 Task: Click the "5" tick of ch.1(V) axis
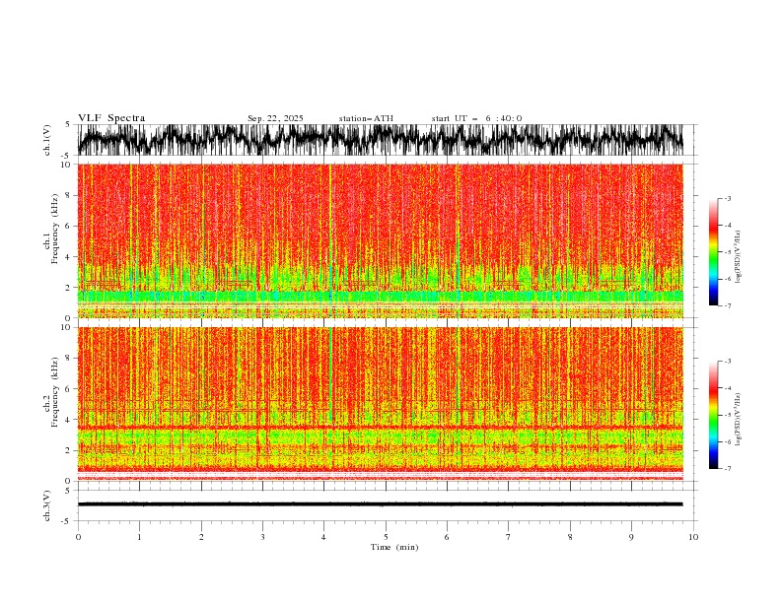67,125
